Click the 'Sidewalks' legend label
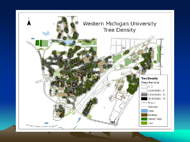Viewport: 190px width, 142px height. (153, 107)
